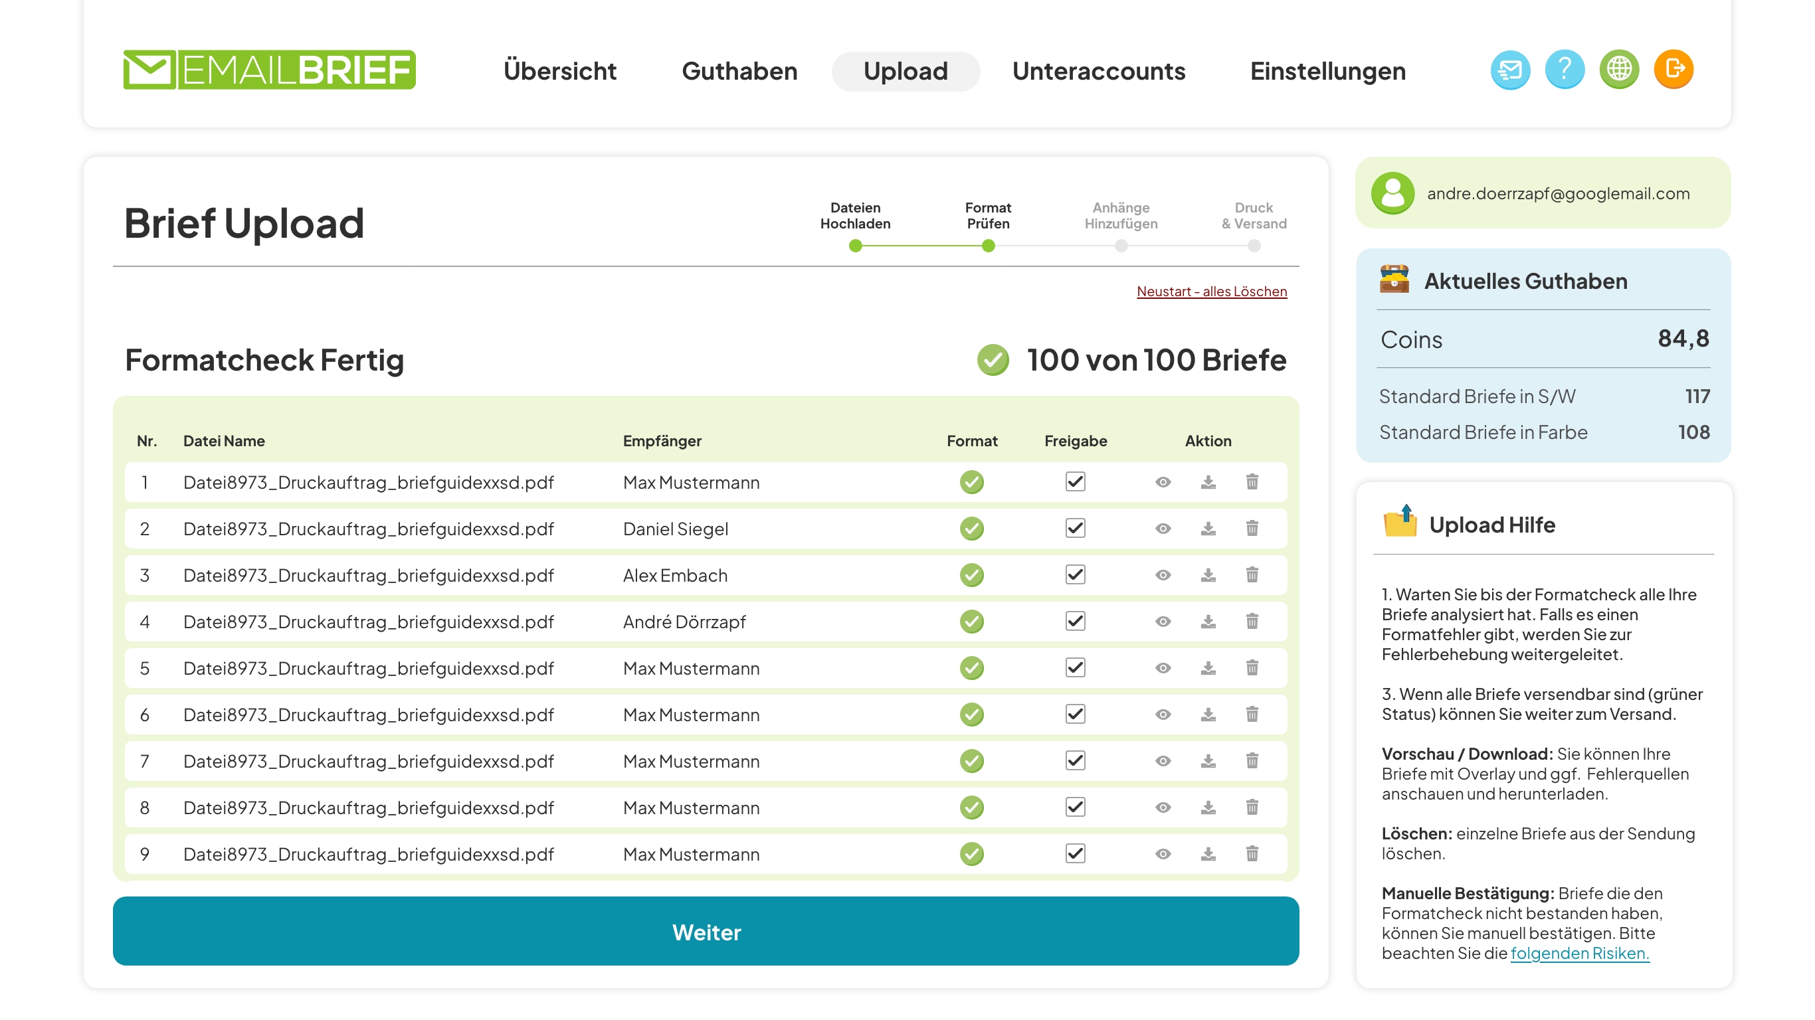The width and height of the screenshot is (1815, 1020).
Task: Open the help question mark icon
Action: 1564,70
